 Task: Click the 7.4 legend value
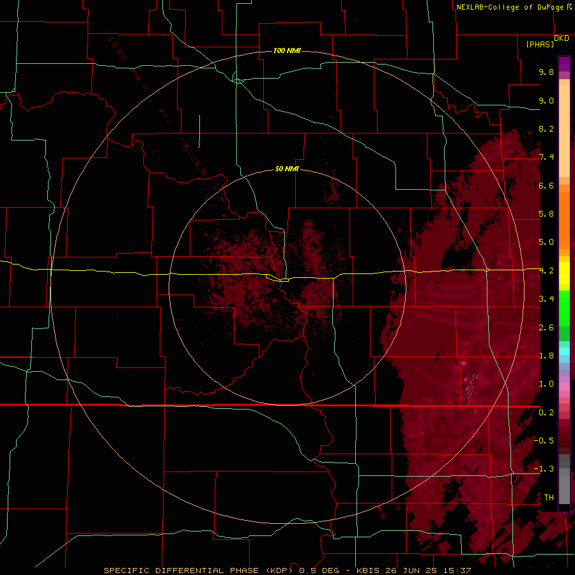546,157
